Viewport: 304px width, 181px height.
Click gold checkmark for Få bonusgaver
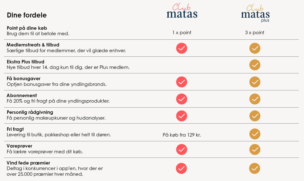[x=255, y=82]
